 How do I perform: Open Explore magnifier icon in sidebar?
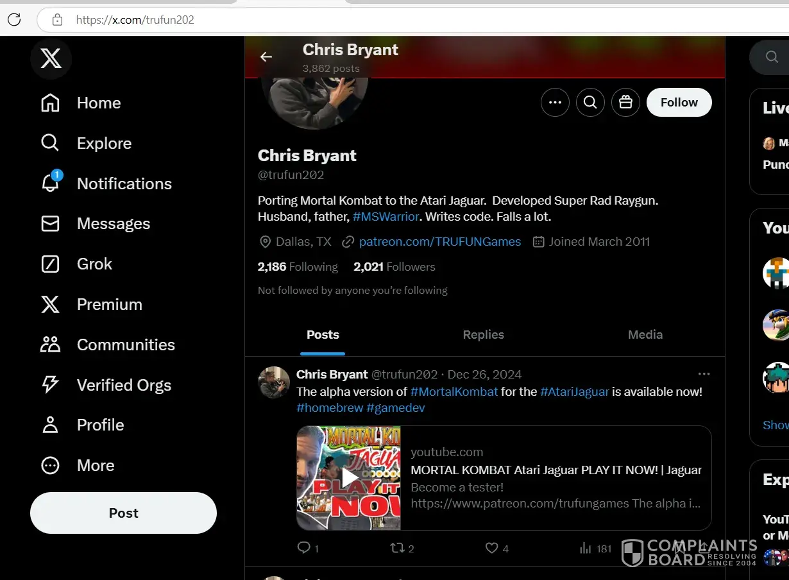[x=50, y=143]
